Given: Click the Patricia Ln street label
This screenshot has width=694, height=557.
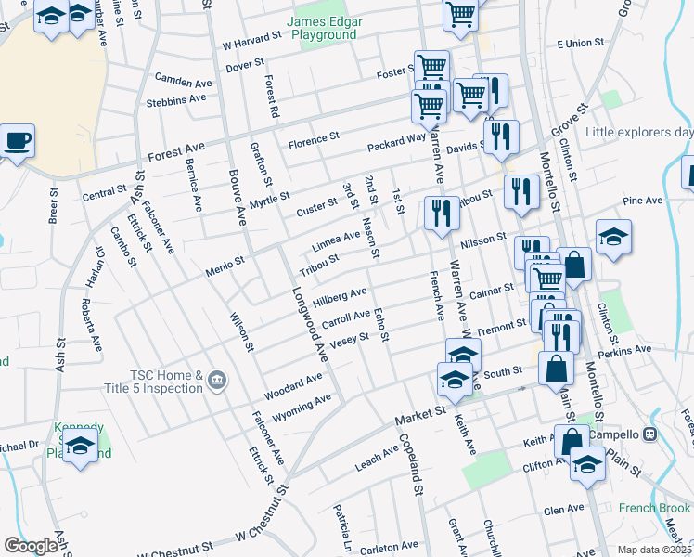Looking at the screenshot, I should pyautogui.click(x=341, y=528).
